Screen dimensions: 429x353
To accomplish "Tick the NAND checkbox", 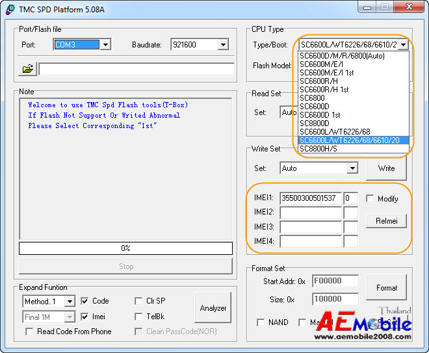I will point(261,322).
